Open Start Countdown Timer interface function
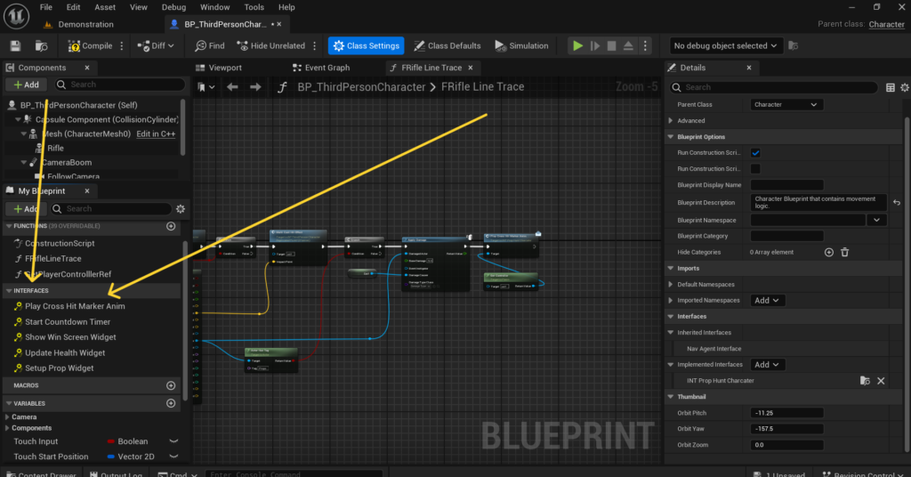Image resolution: width=911 pixels, height=477 pixels. [68, 322]
